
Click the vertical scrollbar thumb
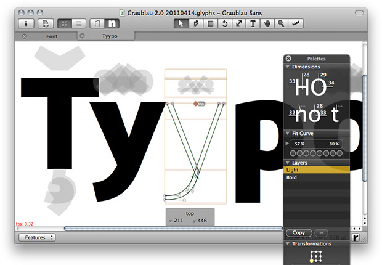point(365,128)
